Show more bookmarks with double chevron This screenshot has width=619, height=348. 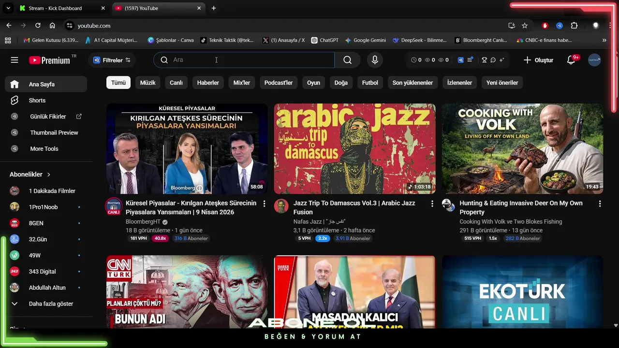604,40
